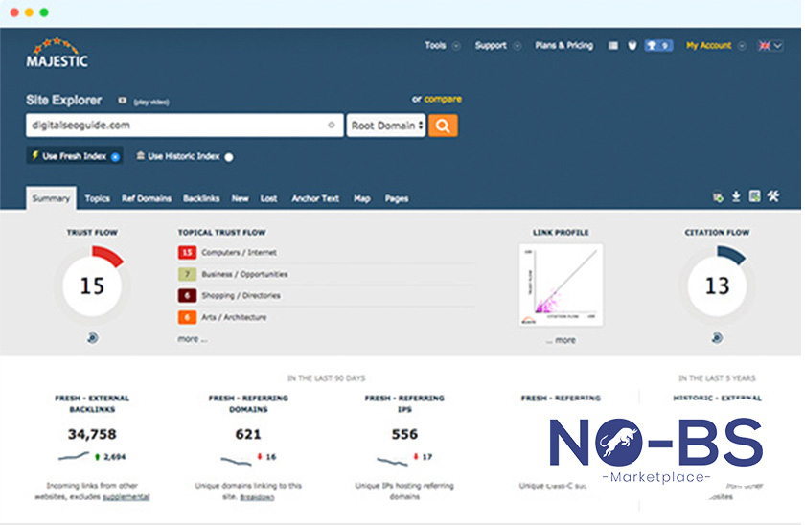This screenshot has width=805, height=525.
Task: Open My Account
Action: (x=708, y=45)
